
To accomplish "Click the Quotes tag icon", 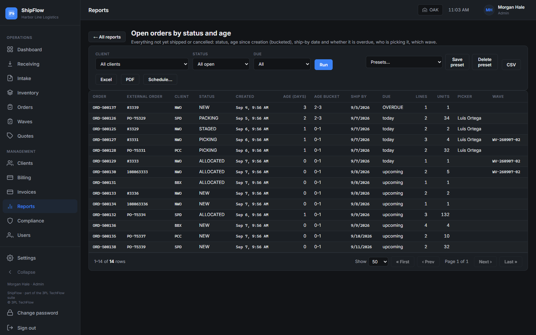I will click(10, 136).
